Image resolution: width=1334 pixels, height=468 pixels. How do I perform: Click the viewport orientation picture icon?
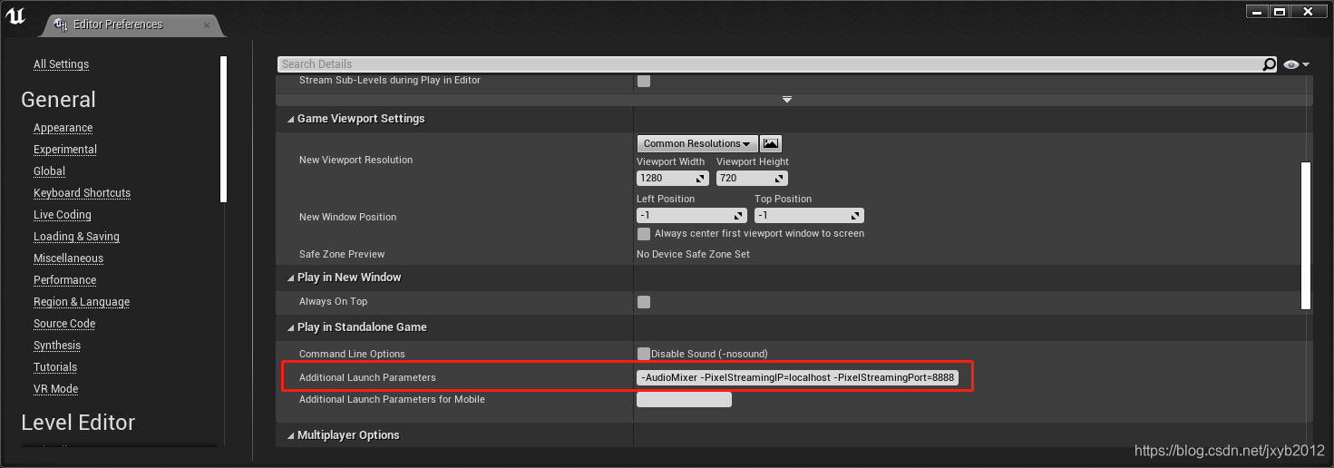[771, 143]
